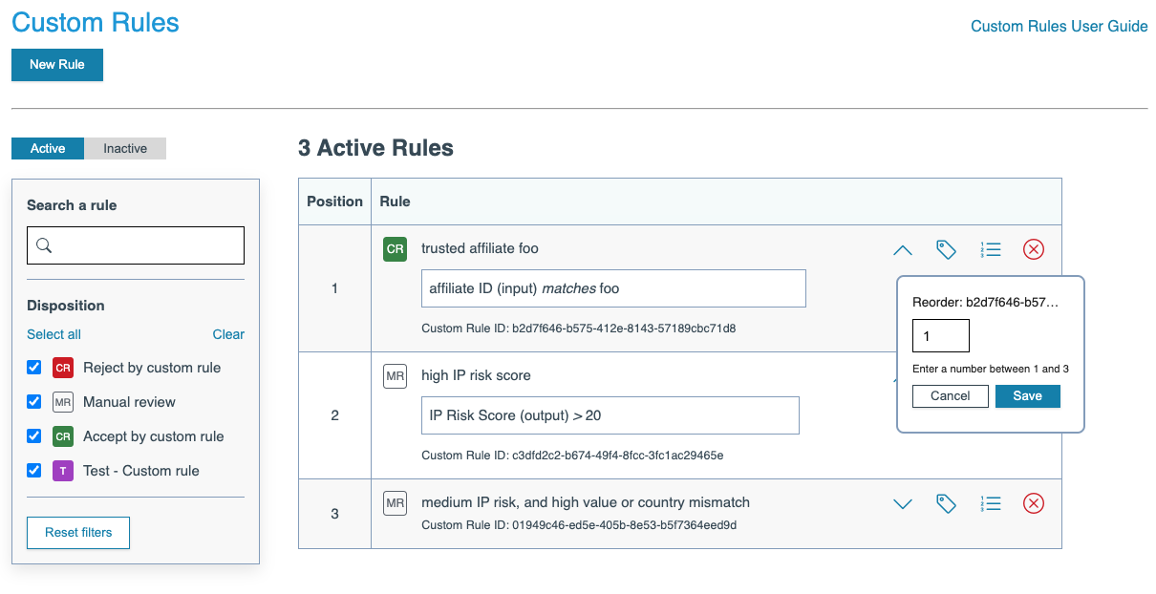
Task: Toggle Test - Custom rule checkbox
Action: tap(34, 471)
